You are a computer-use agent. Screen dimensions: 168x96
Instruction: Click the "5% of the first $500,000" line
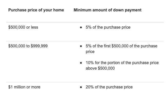(x=122, y=46)
